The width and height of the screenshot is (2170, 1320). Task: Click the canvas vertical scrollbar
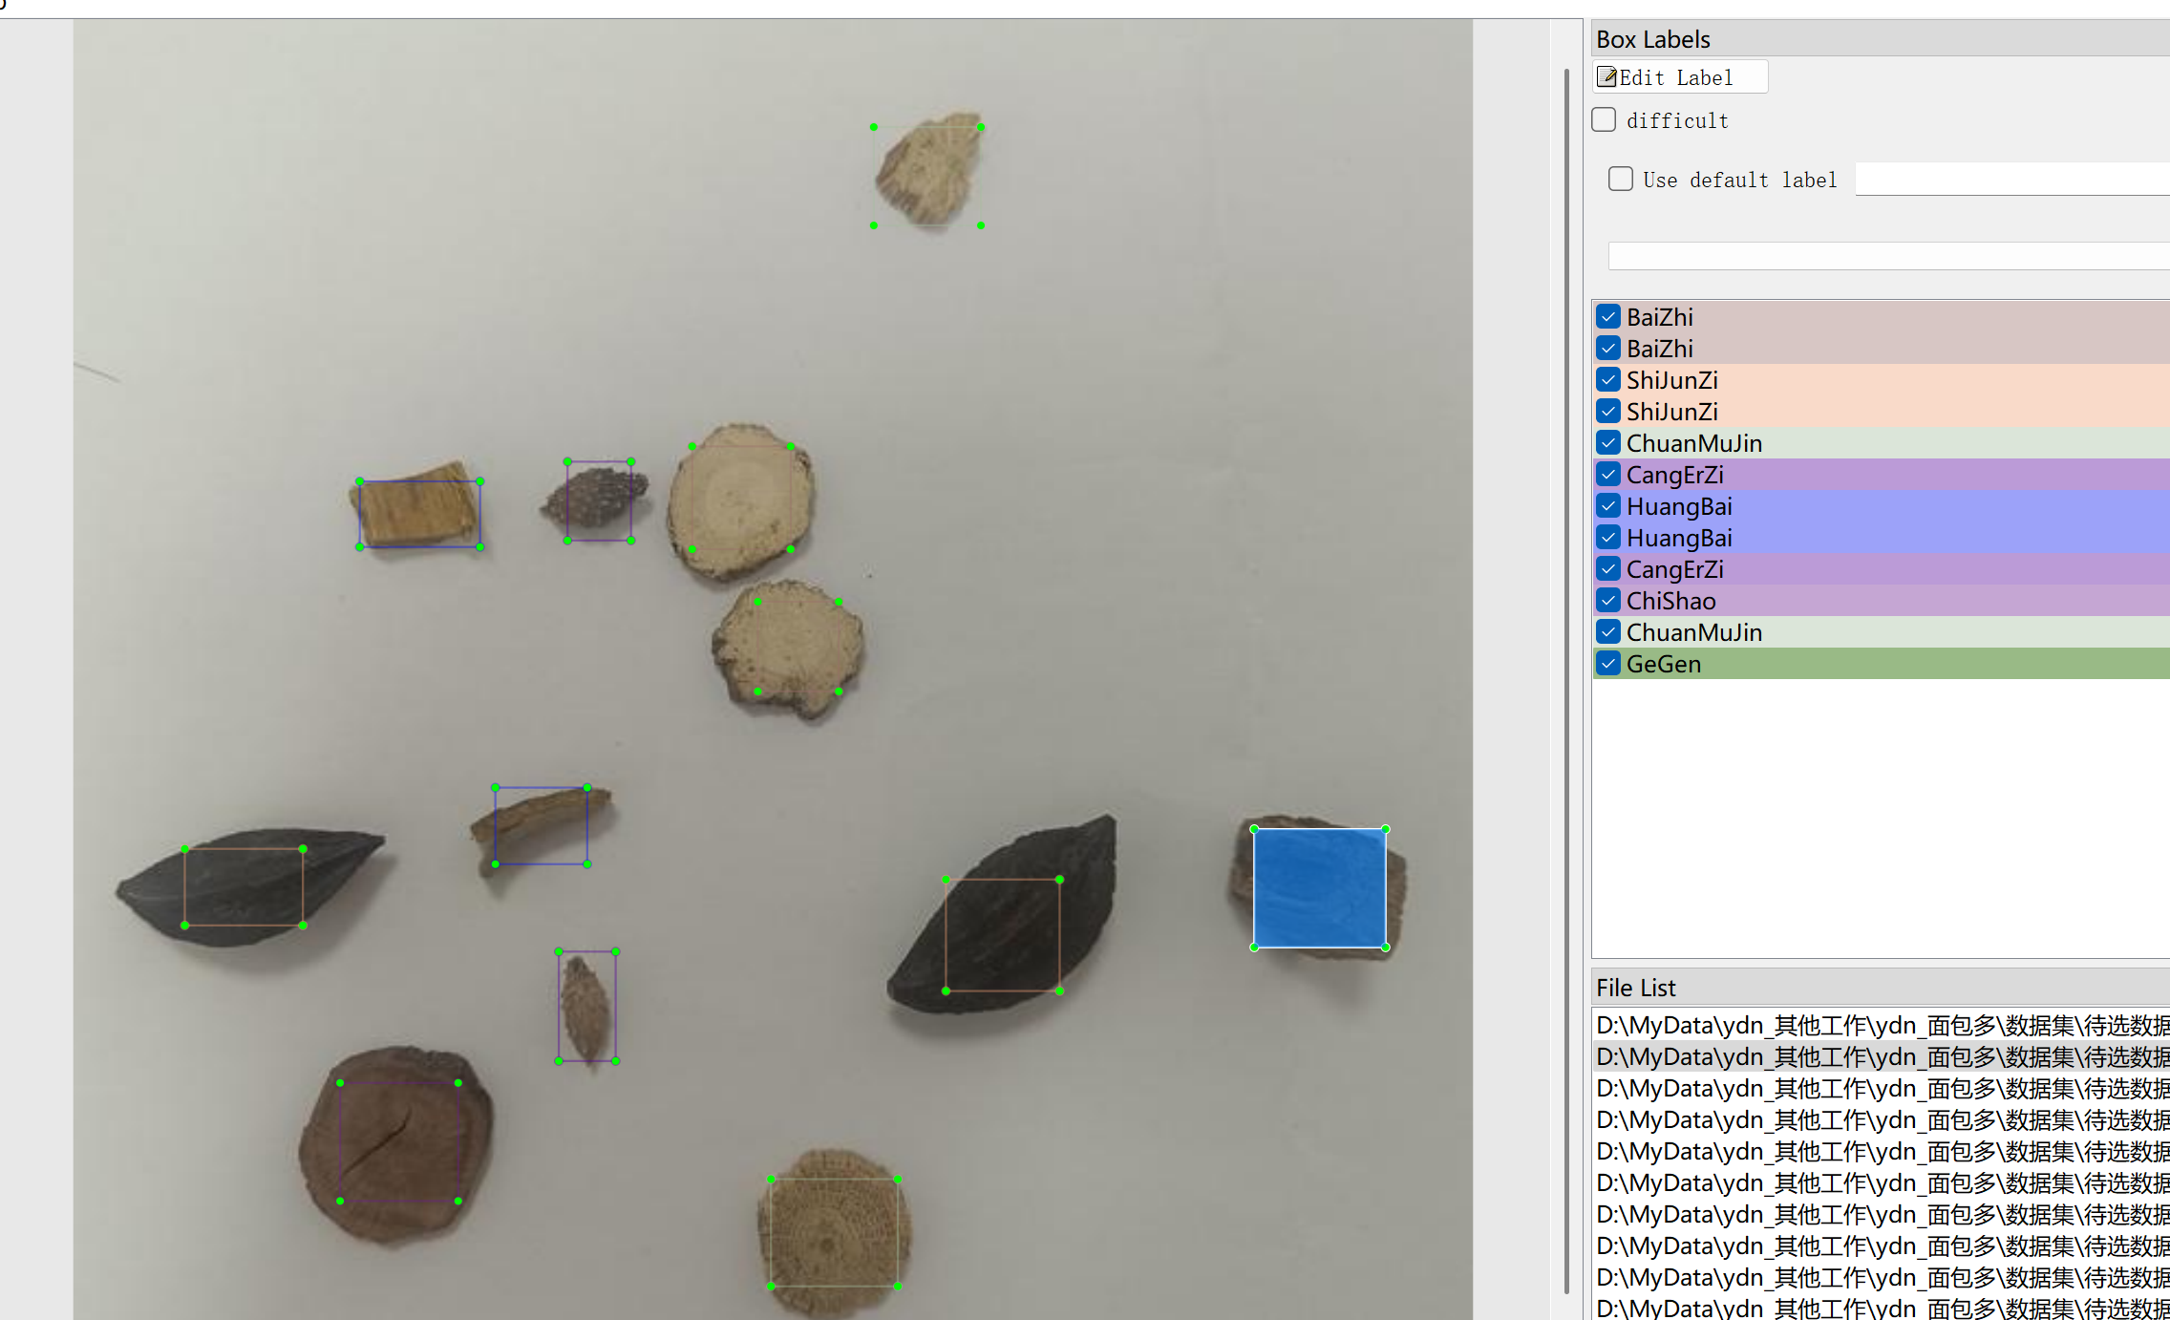coord(1566,669)
